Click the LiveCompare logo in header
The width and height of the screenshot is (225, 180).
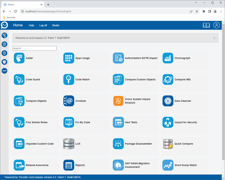click(x=4, y=25)
